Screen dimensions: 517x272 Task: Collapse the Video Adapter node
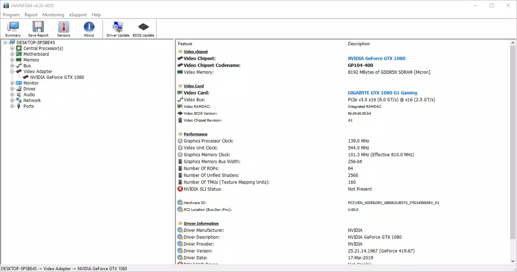(x=12, y=71)
